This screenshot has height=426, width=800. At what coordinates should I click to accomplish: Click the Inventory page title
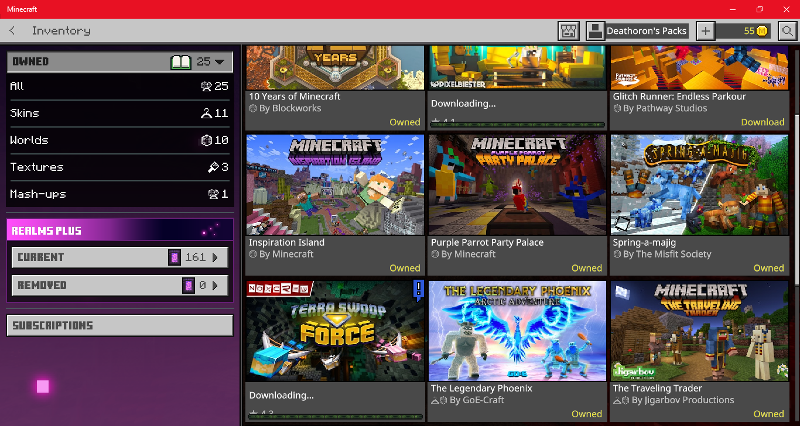[x=61, y=30]
